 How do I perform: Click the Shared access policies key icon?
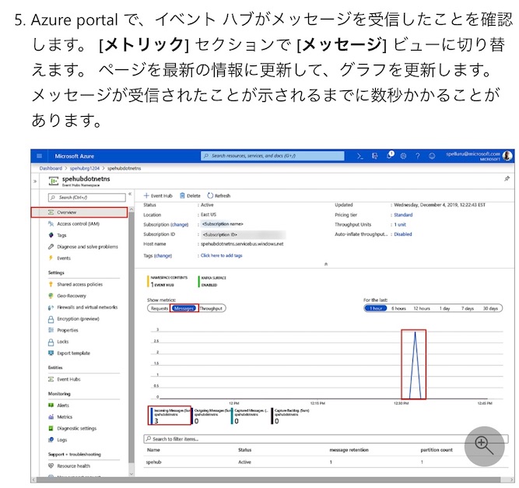pos(51,284)
